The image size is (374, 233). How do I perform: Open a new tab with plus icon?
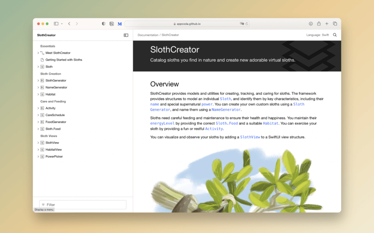327,24
